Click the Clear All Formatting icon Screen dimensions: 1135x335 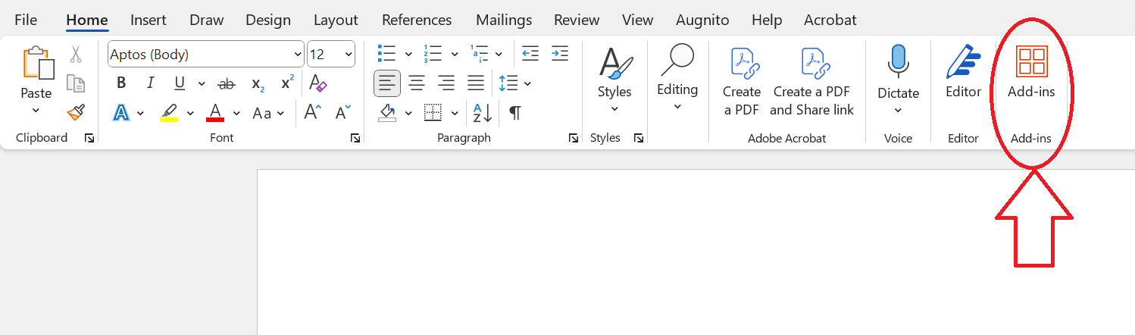(318, 83)
